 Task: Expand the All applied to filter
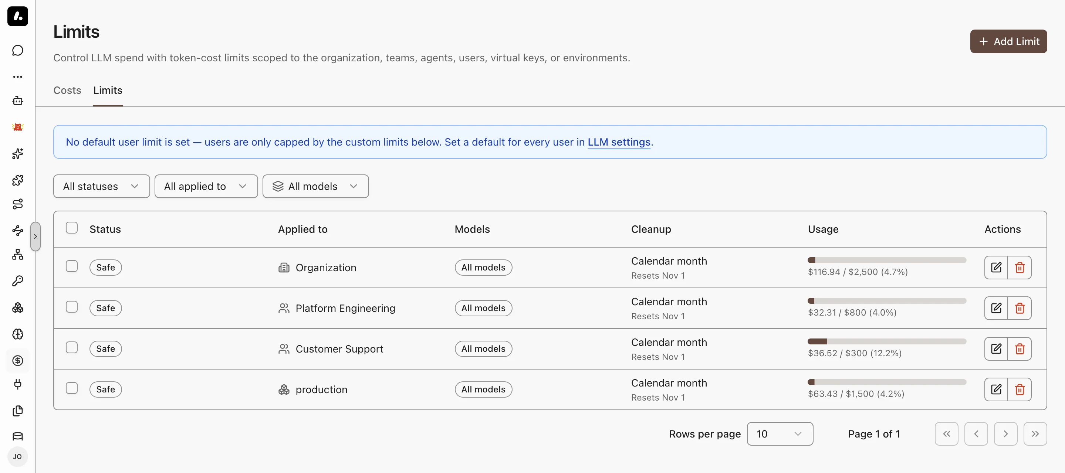pos(206,186)
